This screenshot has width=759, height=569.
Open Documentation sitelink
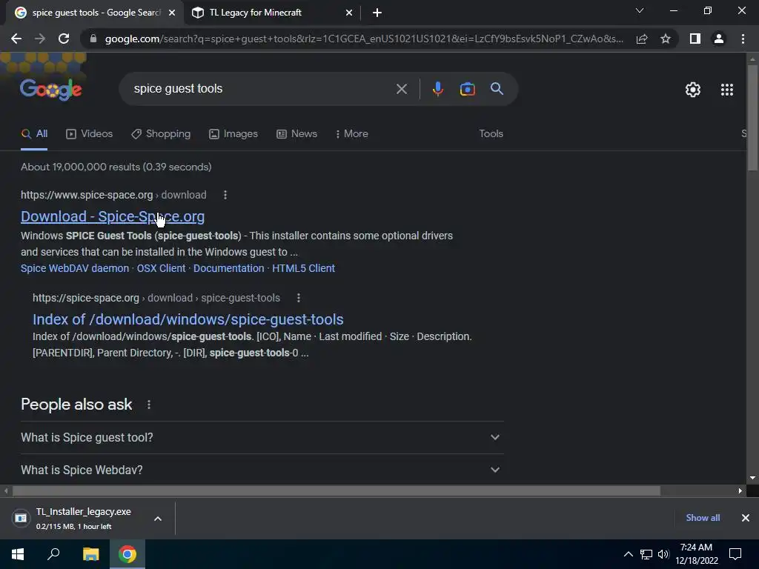(228, 268)
